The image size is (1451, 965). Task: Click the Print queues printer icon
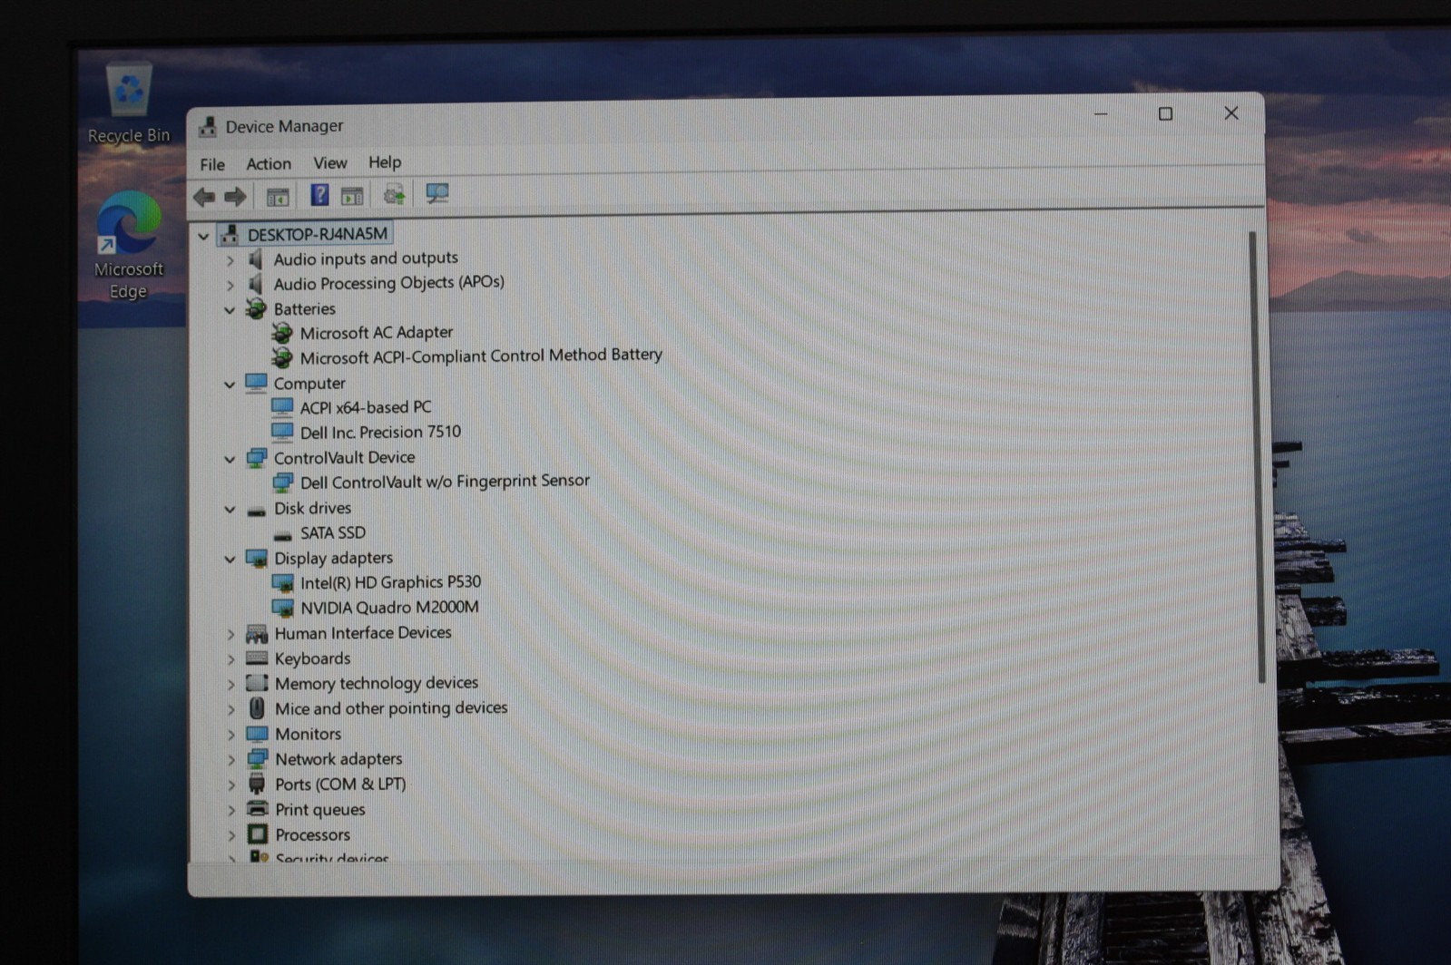(258, 809)
